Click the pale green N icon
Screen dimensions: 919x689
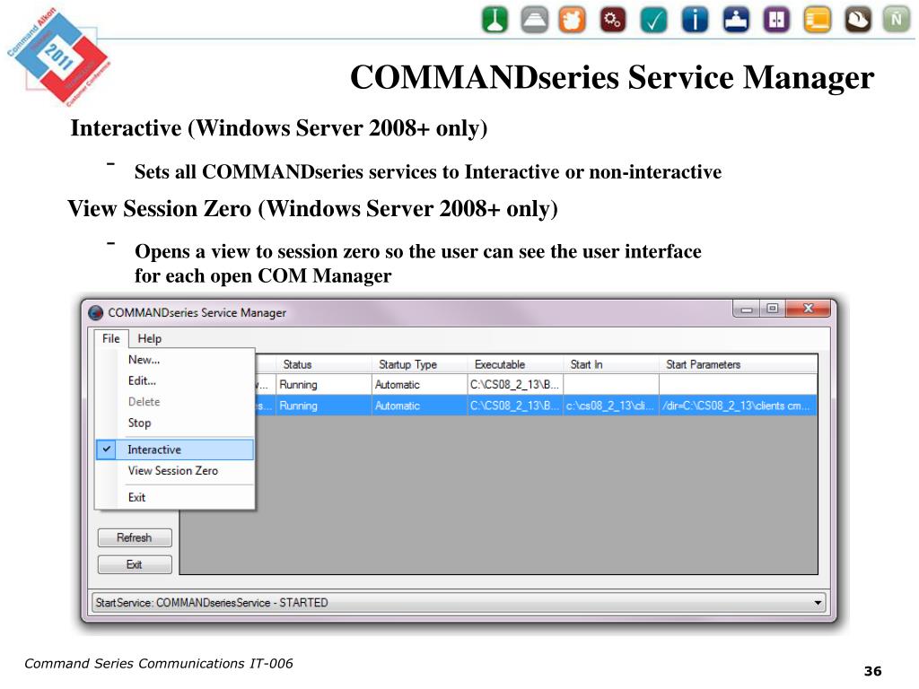pos(897,20)
